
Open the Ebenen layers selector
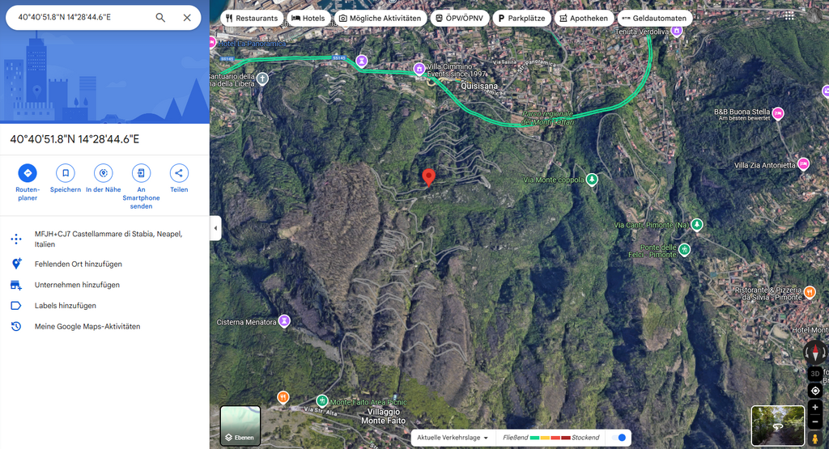[x=240, y=426]
